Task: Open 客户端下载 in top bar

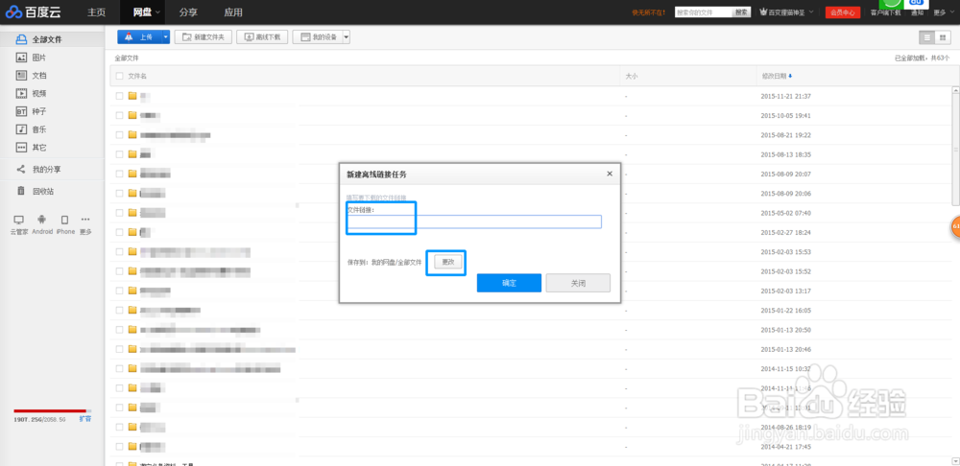Action: pos(886,12)
